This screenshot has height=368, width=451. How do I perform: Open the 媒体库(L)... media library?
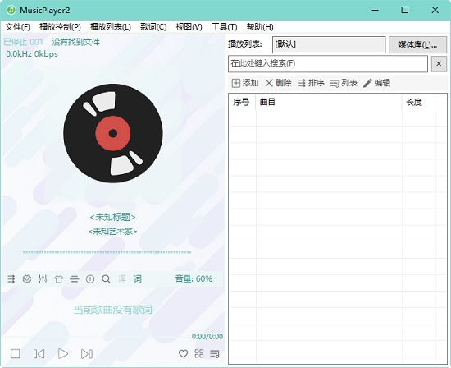tap(417, 44)
